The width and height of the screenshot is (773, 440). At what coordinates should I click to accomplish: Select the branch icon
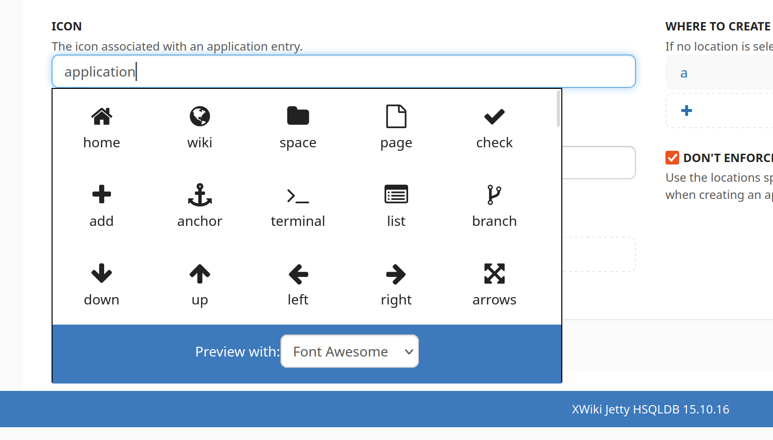(x=495, y=195)
